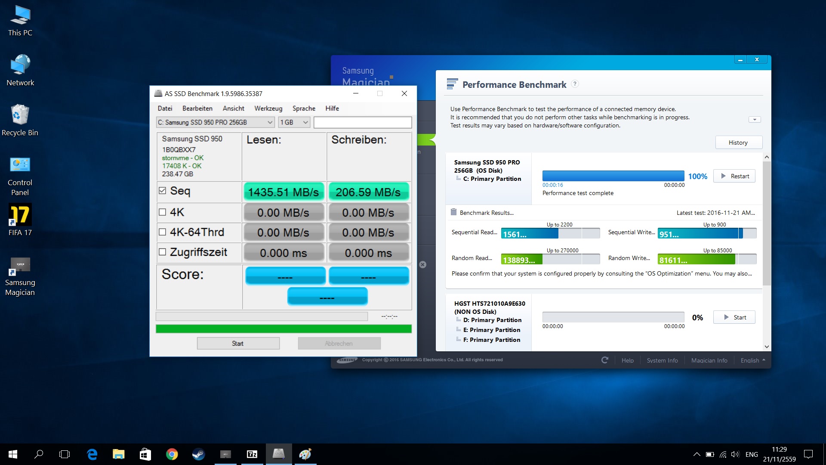826x465 pixels.
Task: Open the Ansicht menu
Action: (234, 108)
